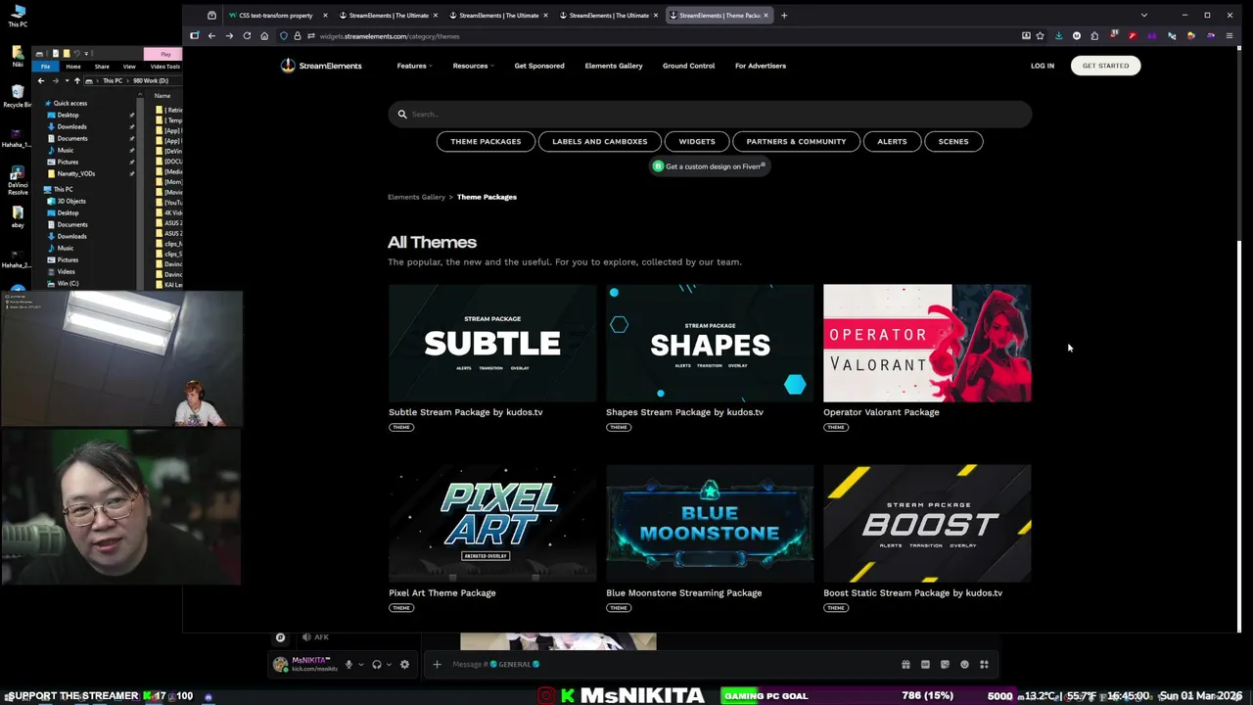Select the DaVinci Resolve desktop shortcut
The height and width of the screenshot is (705, 1253).
click(18, 181)
